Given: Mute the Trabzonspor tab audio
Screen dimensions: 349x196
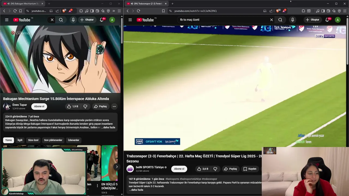Looking at the screenshot, I should (132, 4).
